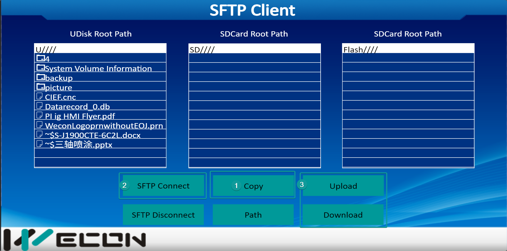Start an Upload with the Upload button
This screenshot has height=251, width=507.
[343, 186]
